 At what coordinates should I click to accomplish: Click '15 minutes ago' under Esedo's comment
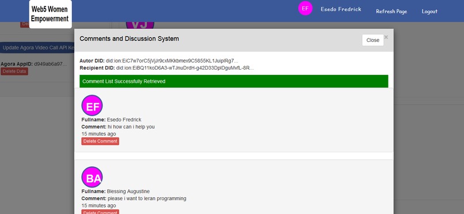click(x=98, y=134)
